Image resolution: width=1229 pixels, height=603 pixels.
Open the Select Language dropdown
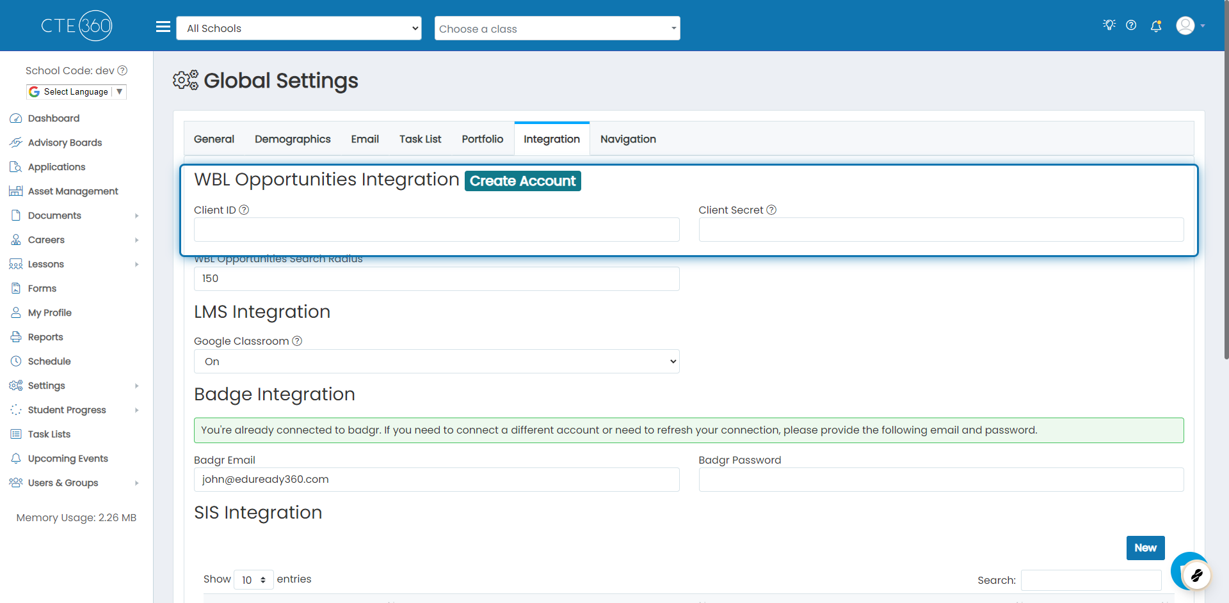pos(76,91)
